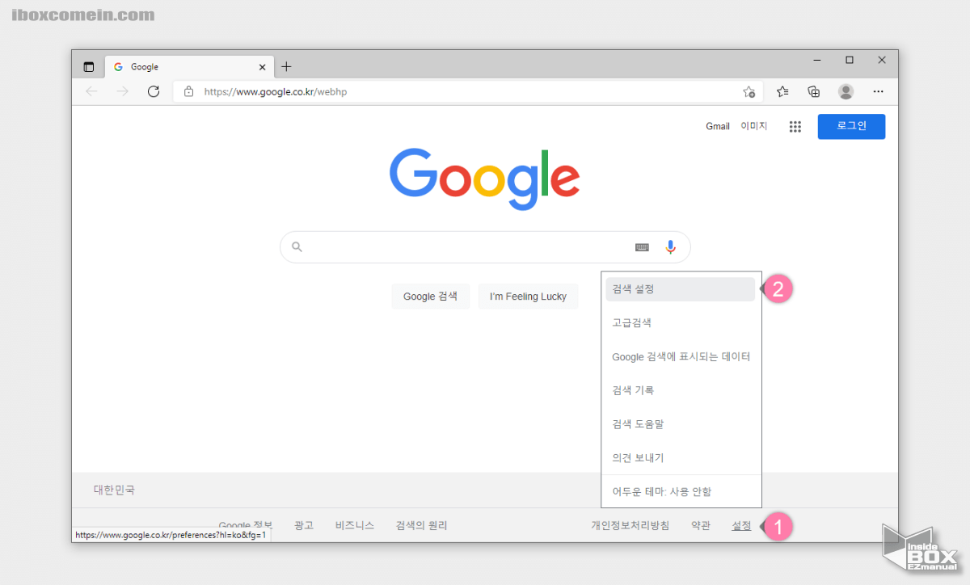The image size is (970, 585).
Task: Click the Google 검색 button
Action: click(430, 297)
